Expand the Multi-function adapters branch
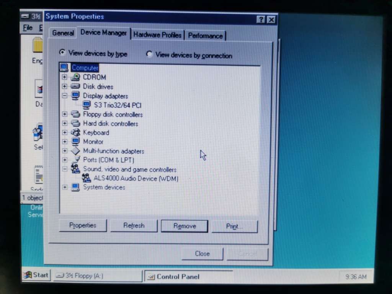Image resolution: width=392 pixels, height=294 pixels. 65,151
